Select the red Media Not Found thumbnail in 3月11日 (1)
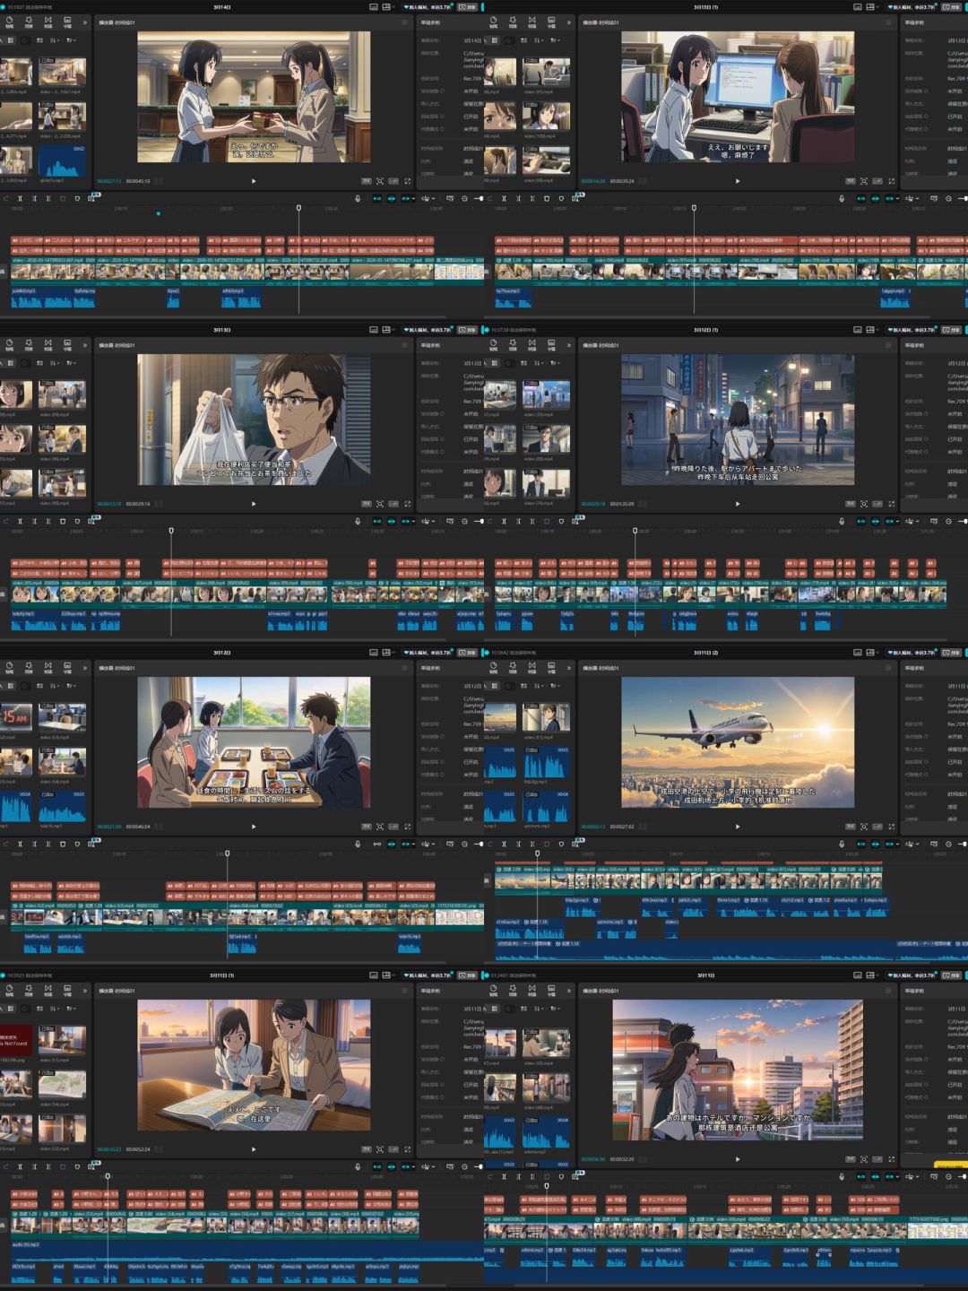The height and width of the screenshot is (1291, 968). click(x=15, y=1040)
